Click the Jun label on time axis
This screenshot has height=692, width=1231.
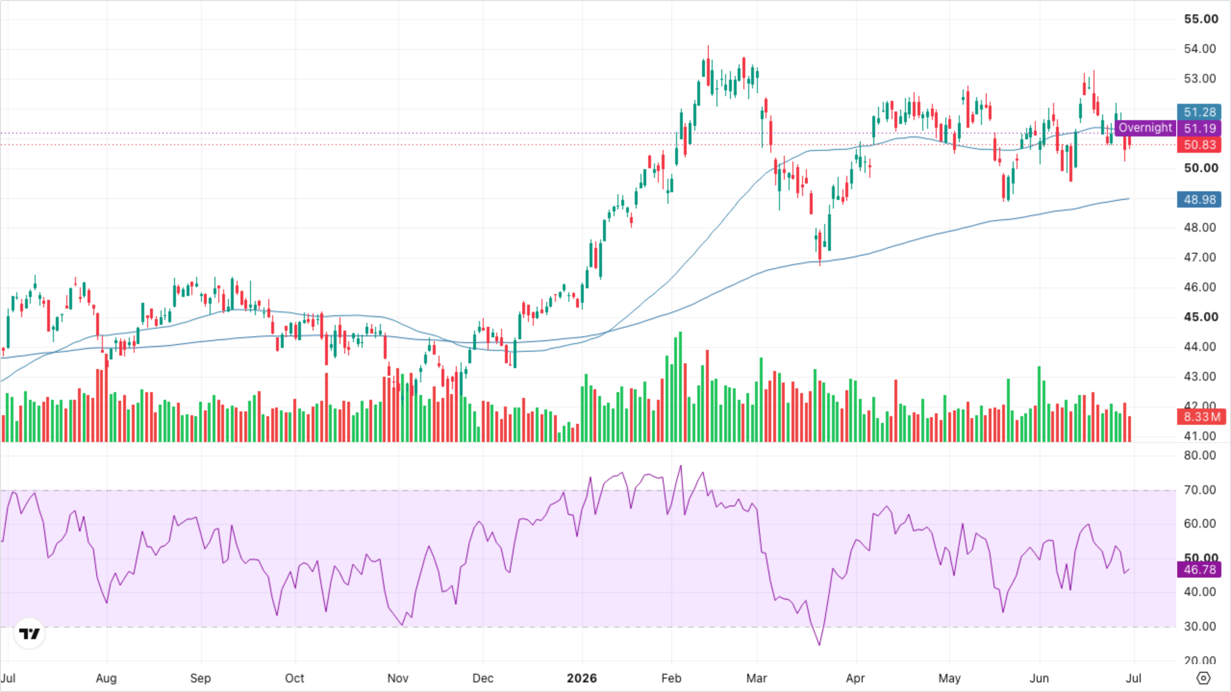[1039, 678]
